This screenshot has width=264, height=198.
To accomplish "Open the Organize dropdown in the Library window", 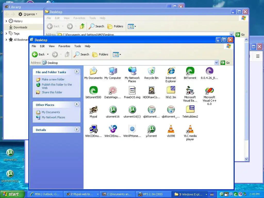I will click(28, 14).
